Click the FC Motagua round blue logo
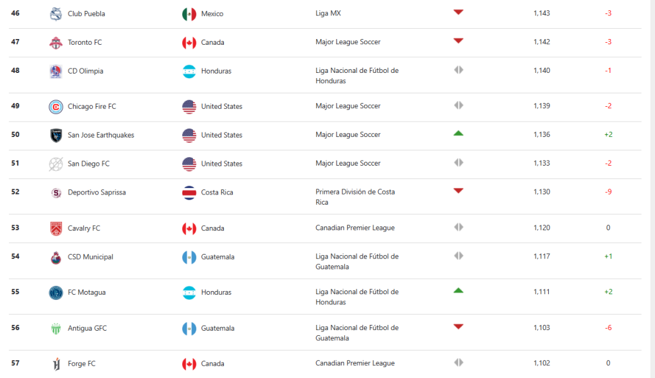This screenshot has width=655, height=378. [x=56, y=293]
